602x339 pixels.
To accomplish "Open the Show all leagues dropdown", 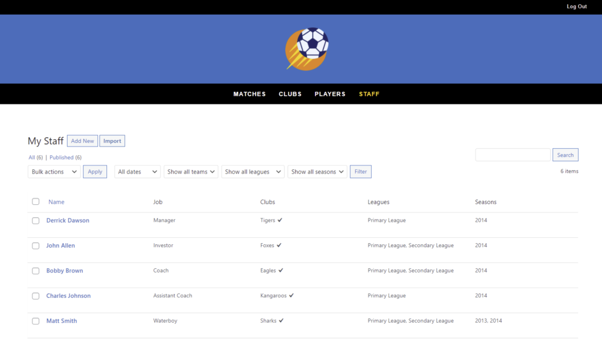I will [x=253, y=171].
